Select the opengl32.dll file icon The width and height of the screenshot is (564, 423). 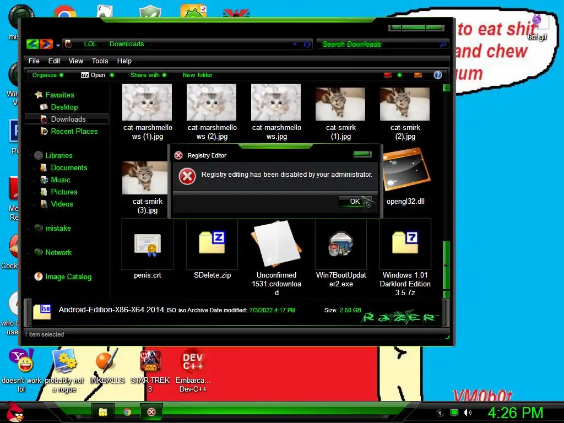point(406,170)
